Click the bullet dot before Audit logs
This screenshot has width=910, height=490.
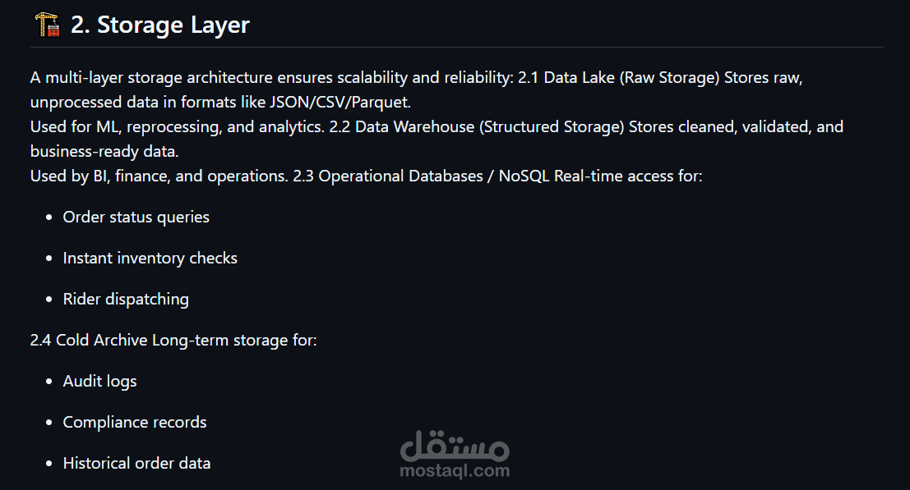46,382
